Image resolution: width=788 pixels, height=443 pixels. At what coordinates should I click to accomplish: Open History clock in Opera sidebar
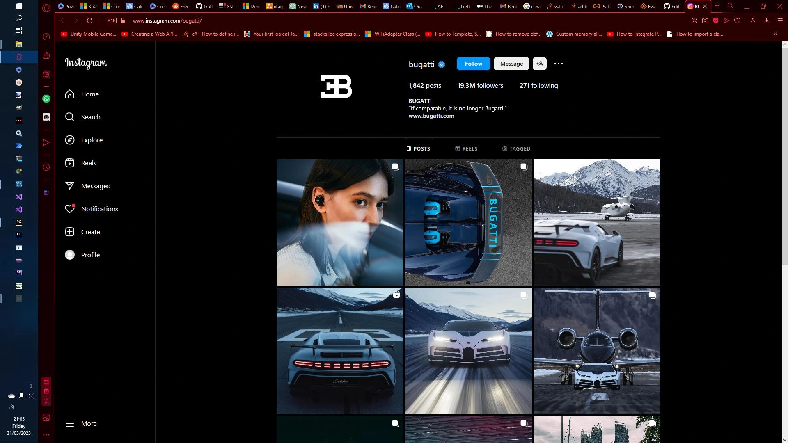tap(46, 167)
